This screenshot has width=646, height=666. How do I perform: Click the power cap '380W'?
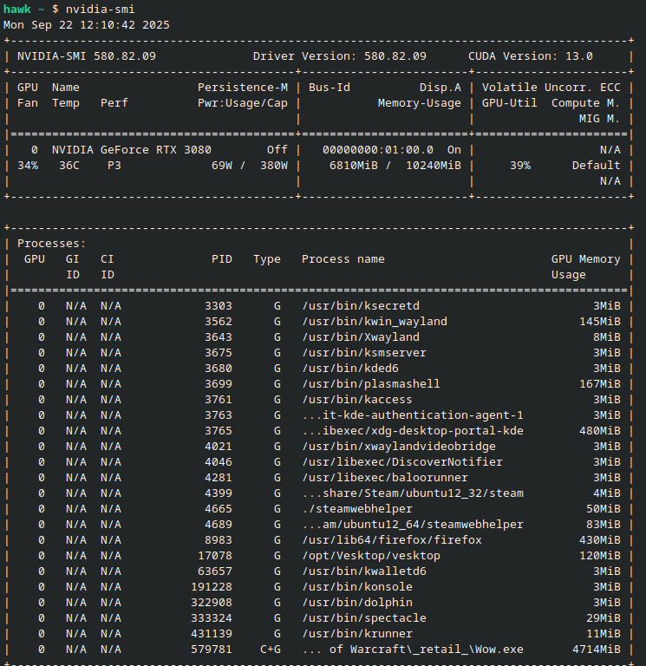(274, 166)
